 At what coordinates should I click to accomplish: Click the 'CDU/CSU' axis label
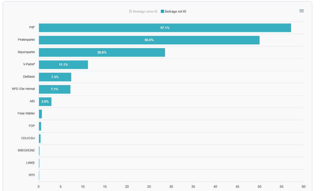pyautogui.click(x=28, y=138)
